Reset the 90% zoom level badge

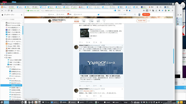click(119, 10)
